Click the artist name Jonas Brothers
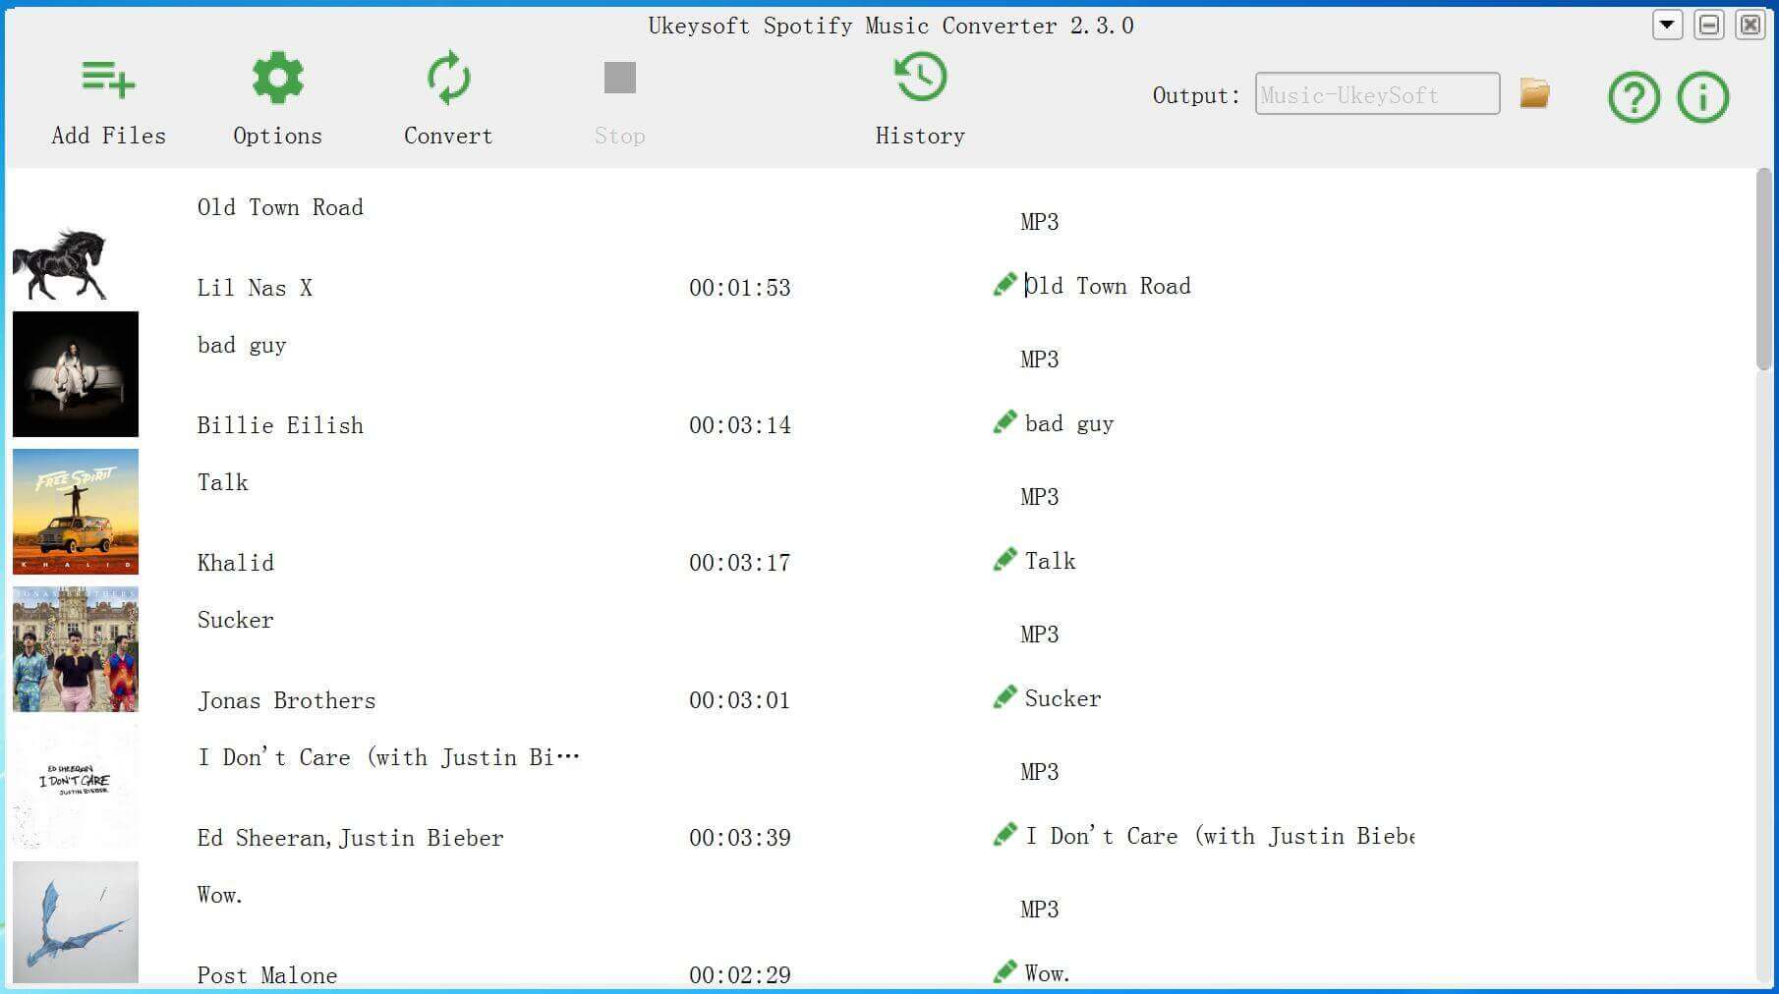Image resolution: width=1779 pixels, height=994 pixels. (286, 700)
